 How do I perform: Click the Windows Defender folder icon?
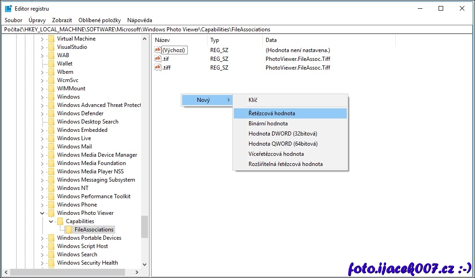(x=51, y=113)
